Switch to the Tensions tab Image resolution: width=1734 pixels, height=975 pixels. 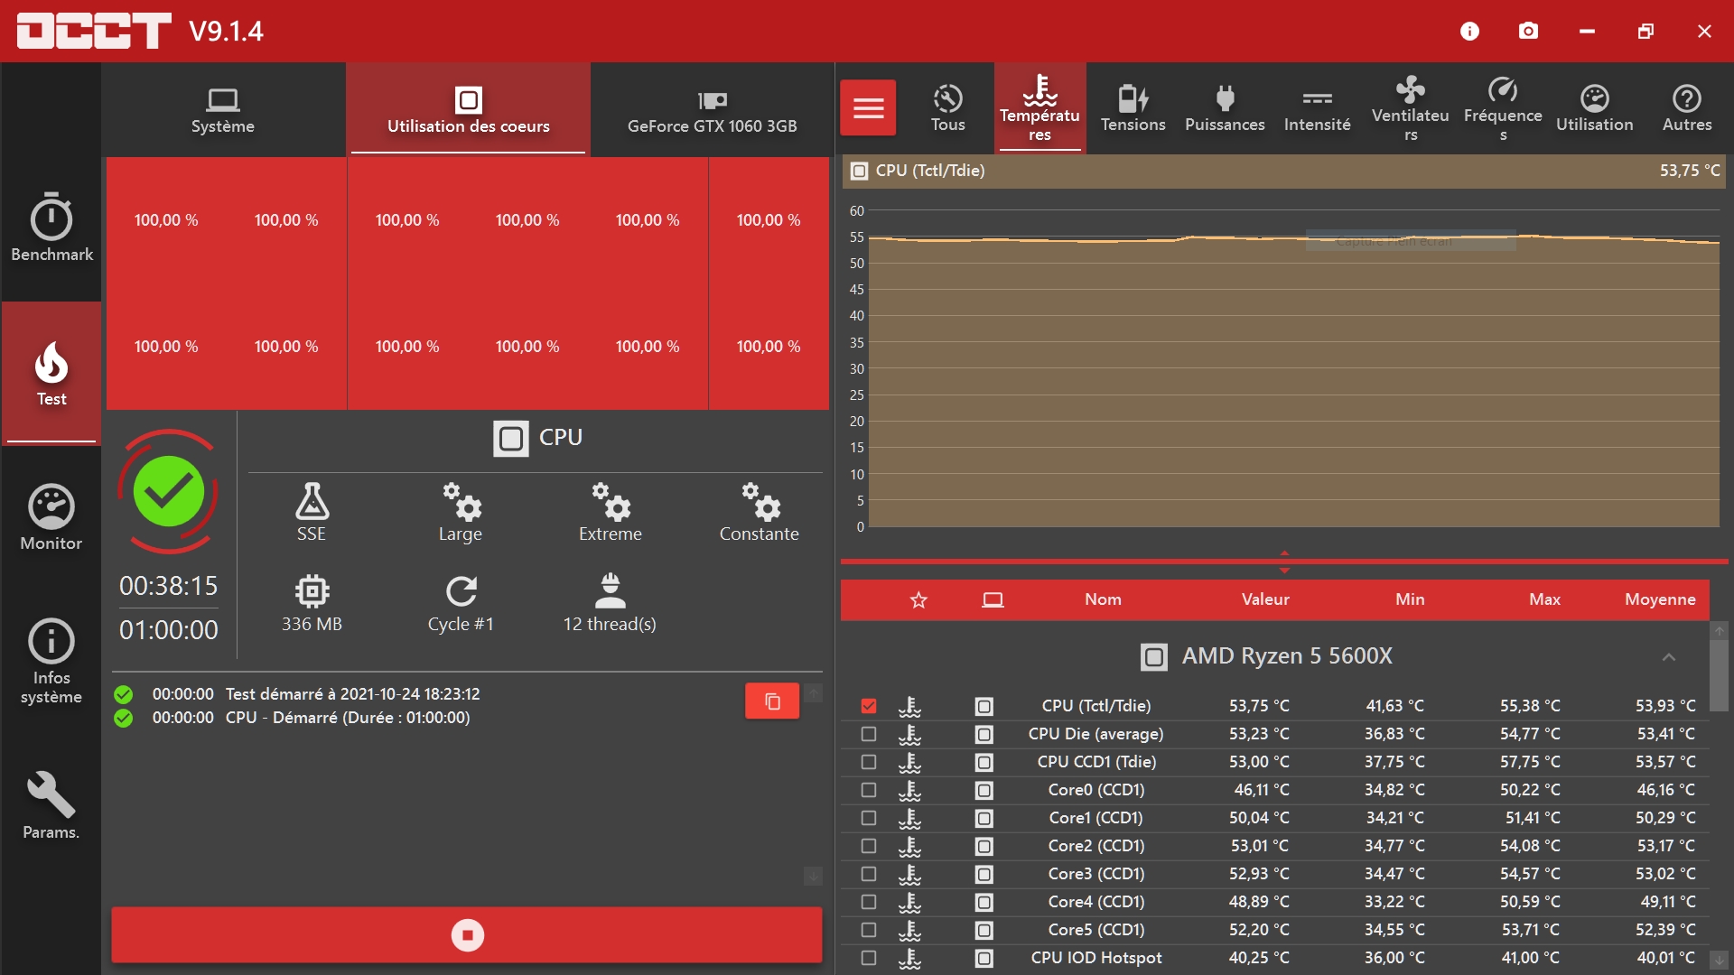(x=1133, y=108)
